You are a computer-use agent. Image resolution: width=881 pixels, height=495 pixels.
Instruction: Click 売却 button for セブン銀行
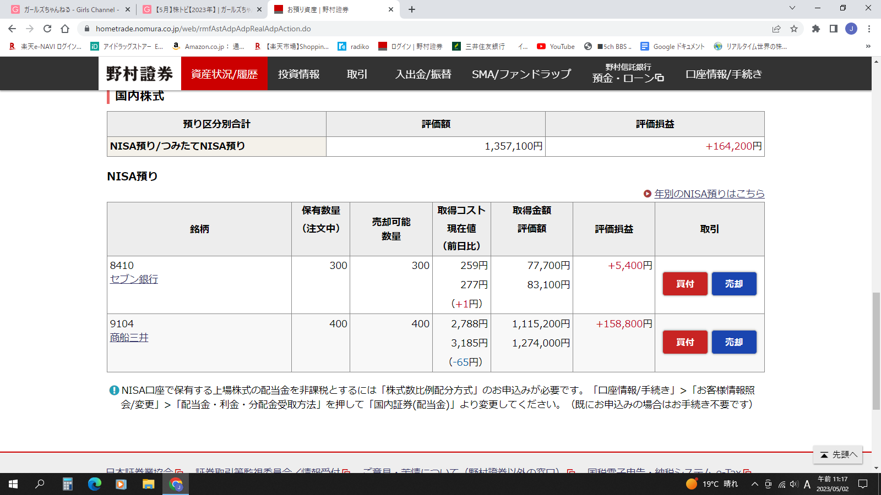pos(734,284)
